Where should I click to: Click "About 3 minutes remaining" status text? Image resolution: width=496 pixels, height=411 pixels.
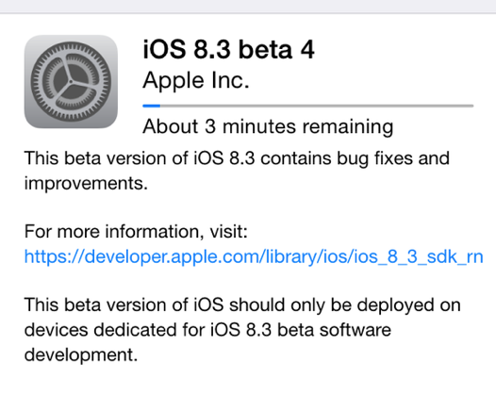268,126
